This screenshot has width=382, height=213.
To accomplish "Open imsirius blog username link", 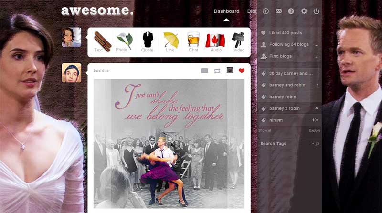I will coord(102,71).
